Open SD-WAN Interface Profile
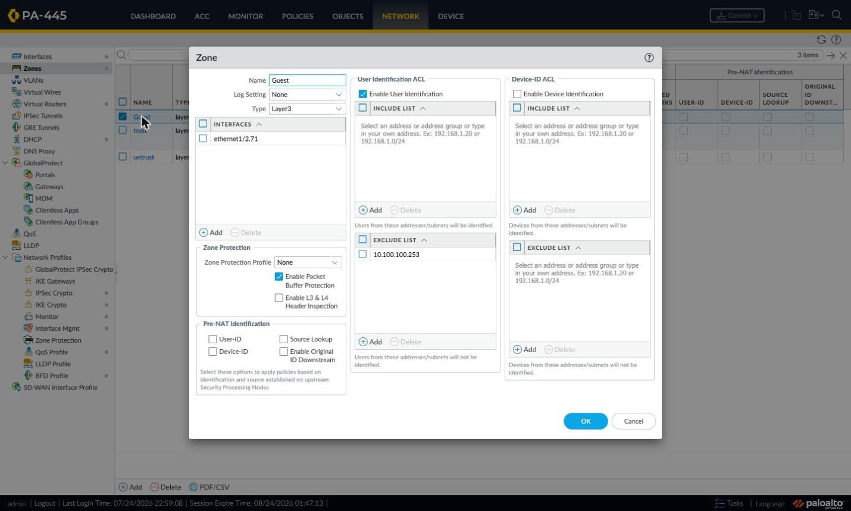The width and height of the screenshot is (851, 511). click(x=60, y=387)
